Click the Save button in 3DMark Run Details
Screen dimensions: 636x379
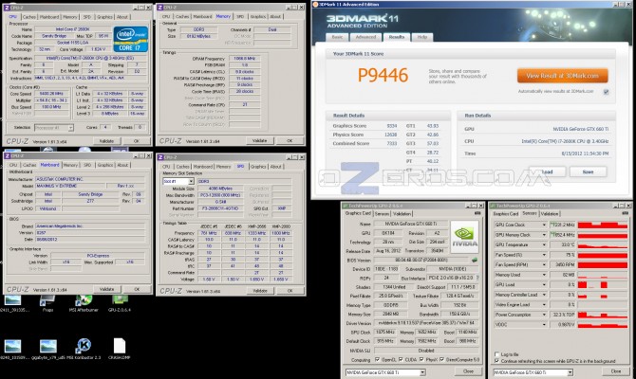pos(588,171)
